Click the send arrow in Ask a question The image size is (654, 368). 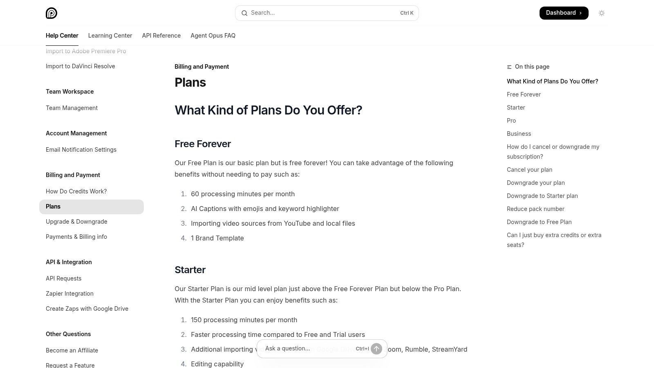tap(376, 349)
